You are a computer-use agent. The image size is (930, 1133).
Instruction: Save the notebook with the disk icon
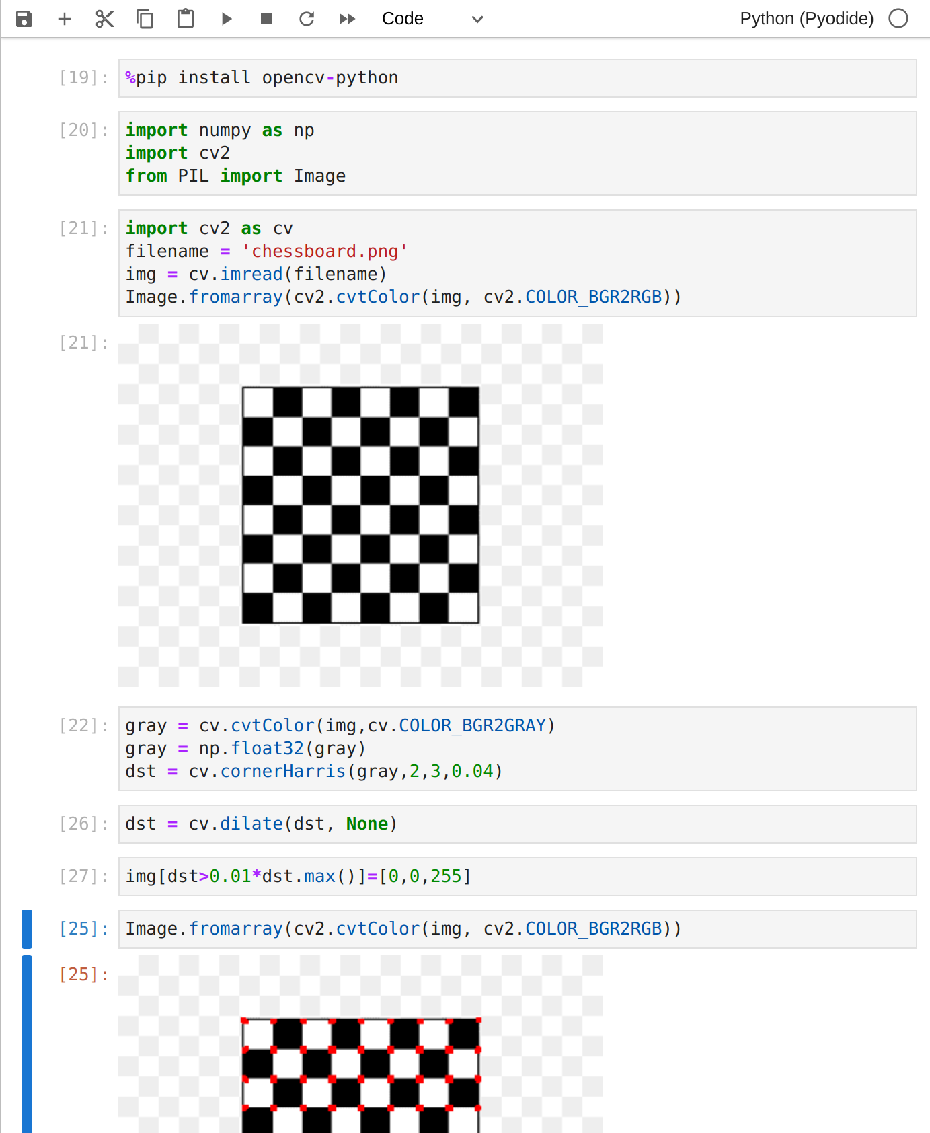point(24,19)
